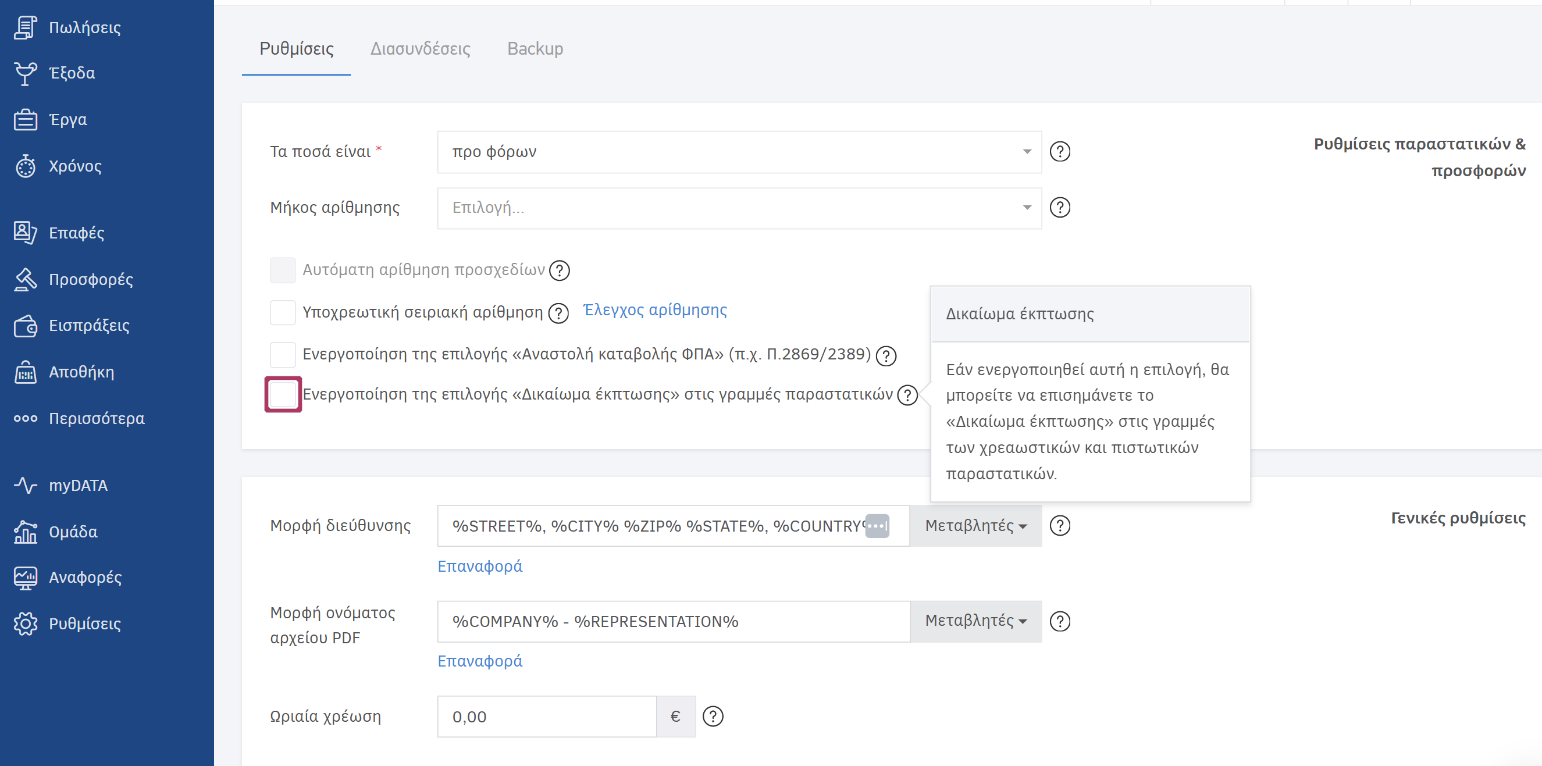Click the Περισσότερα three-dots icon
This screenshot has width=1542, height=766.
[x=26, y=418]
